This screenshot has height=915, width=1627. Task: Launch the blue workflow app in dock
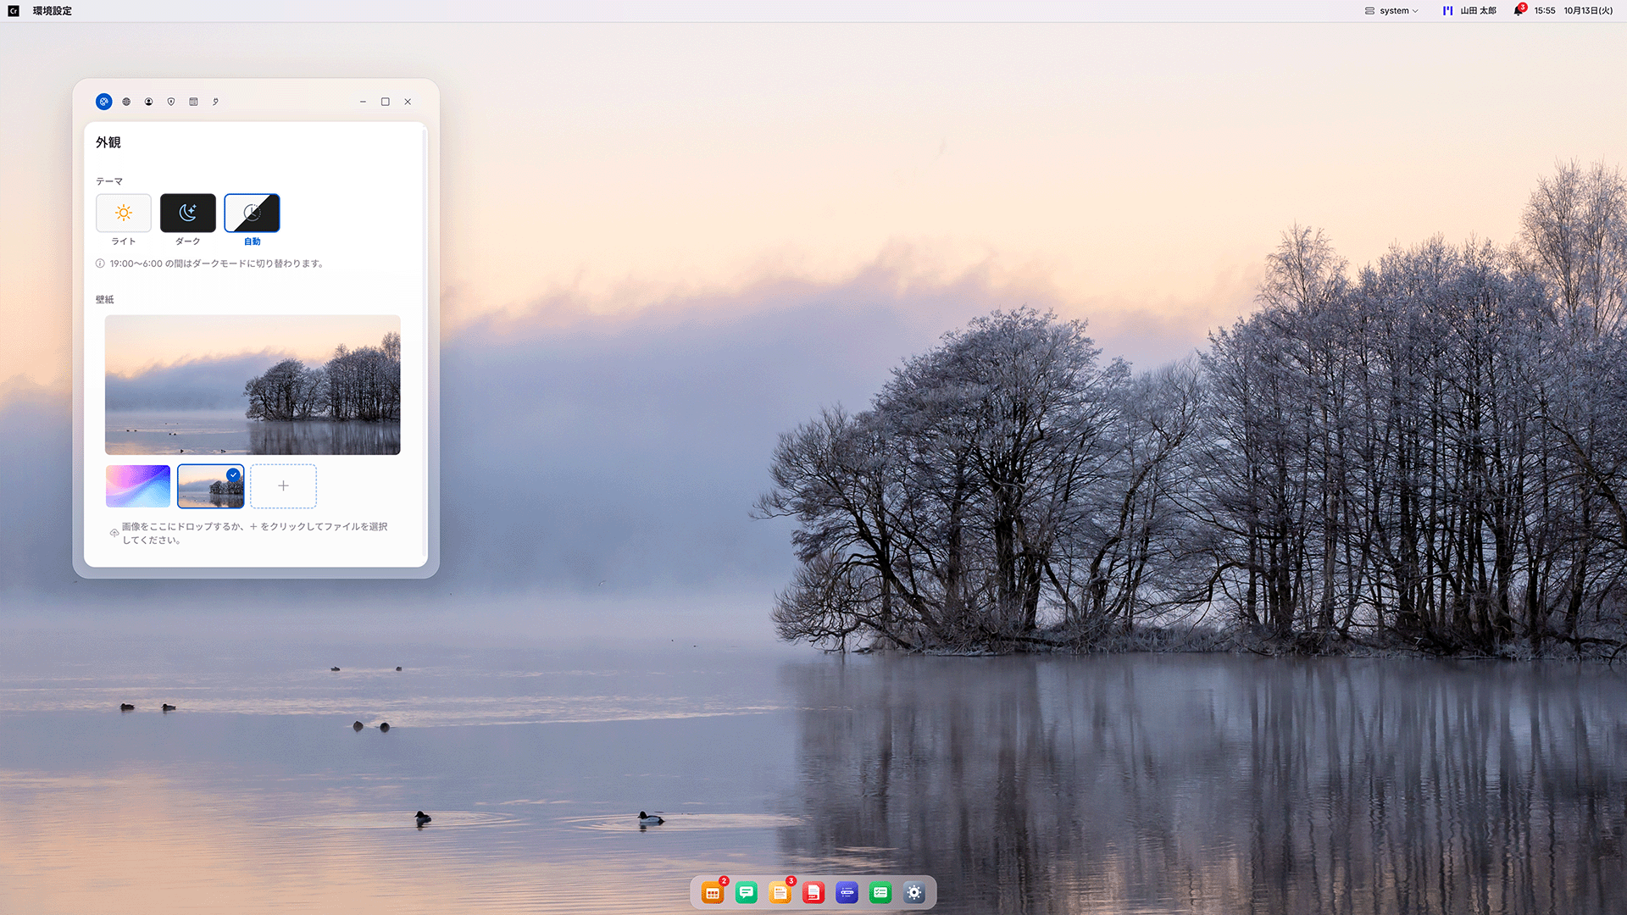[x=847, y=893]
